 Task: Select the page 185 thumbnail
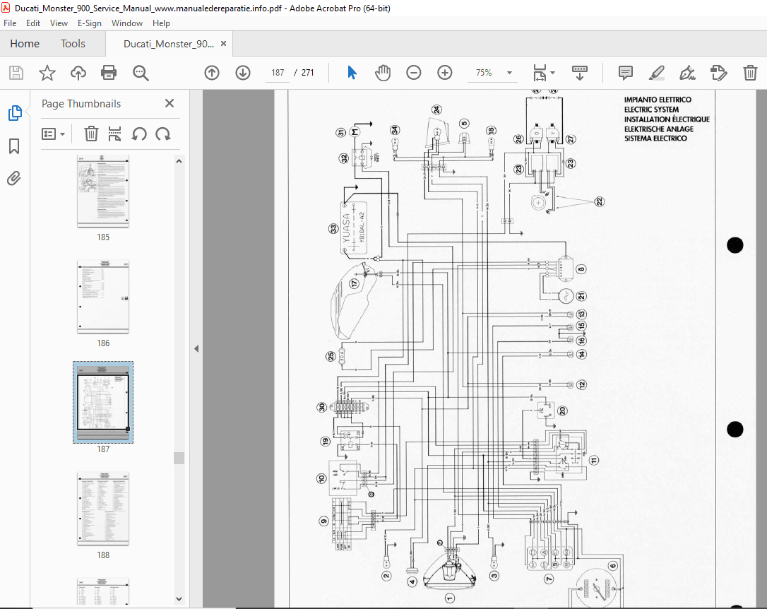click(103, 191)
